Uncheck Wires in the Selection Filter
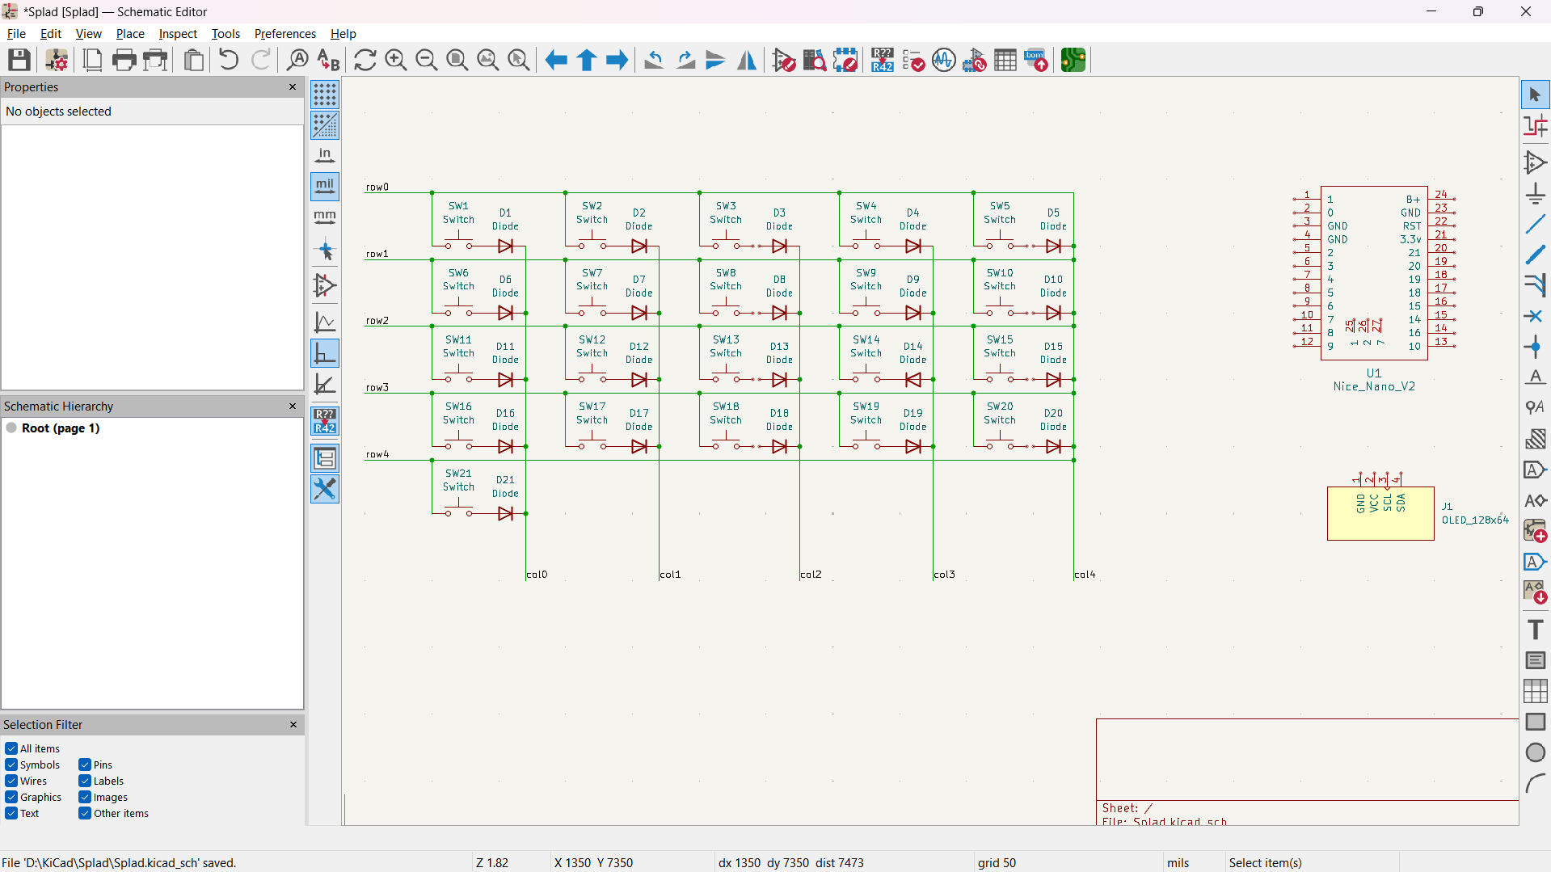This screenshot has width=1551, height=872. 12,781
